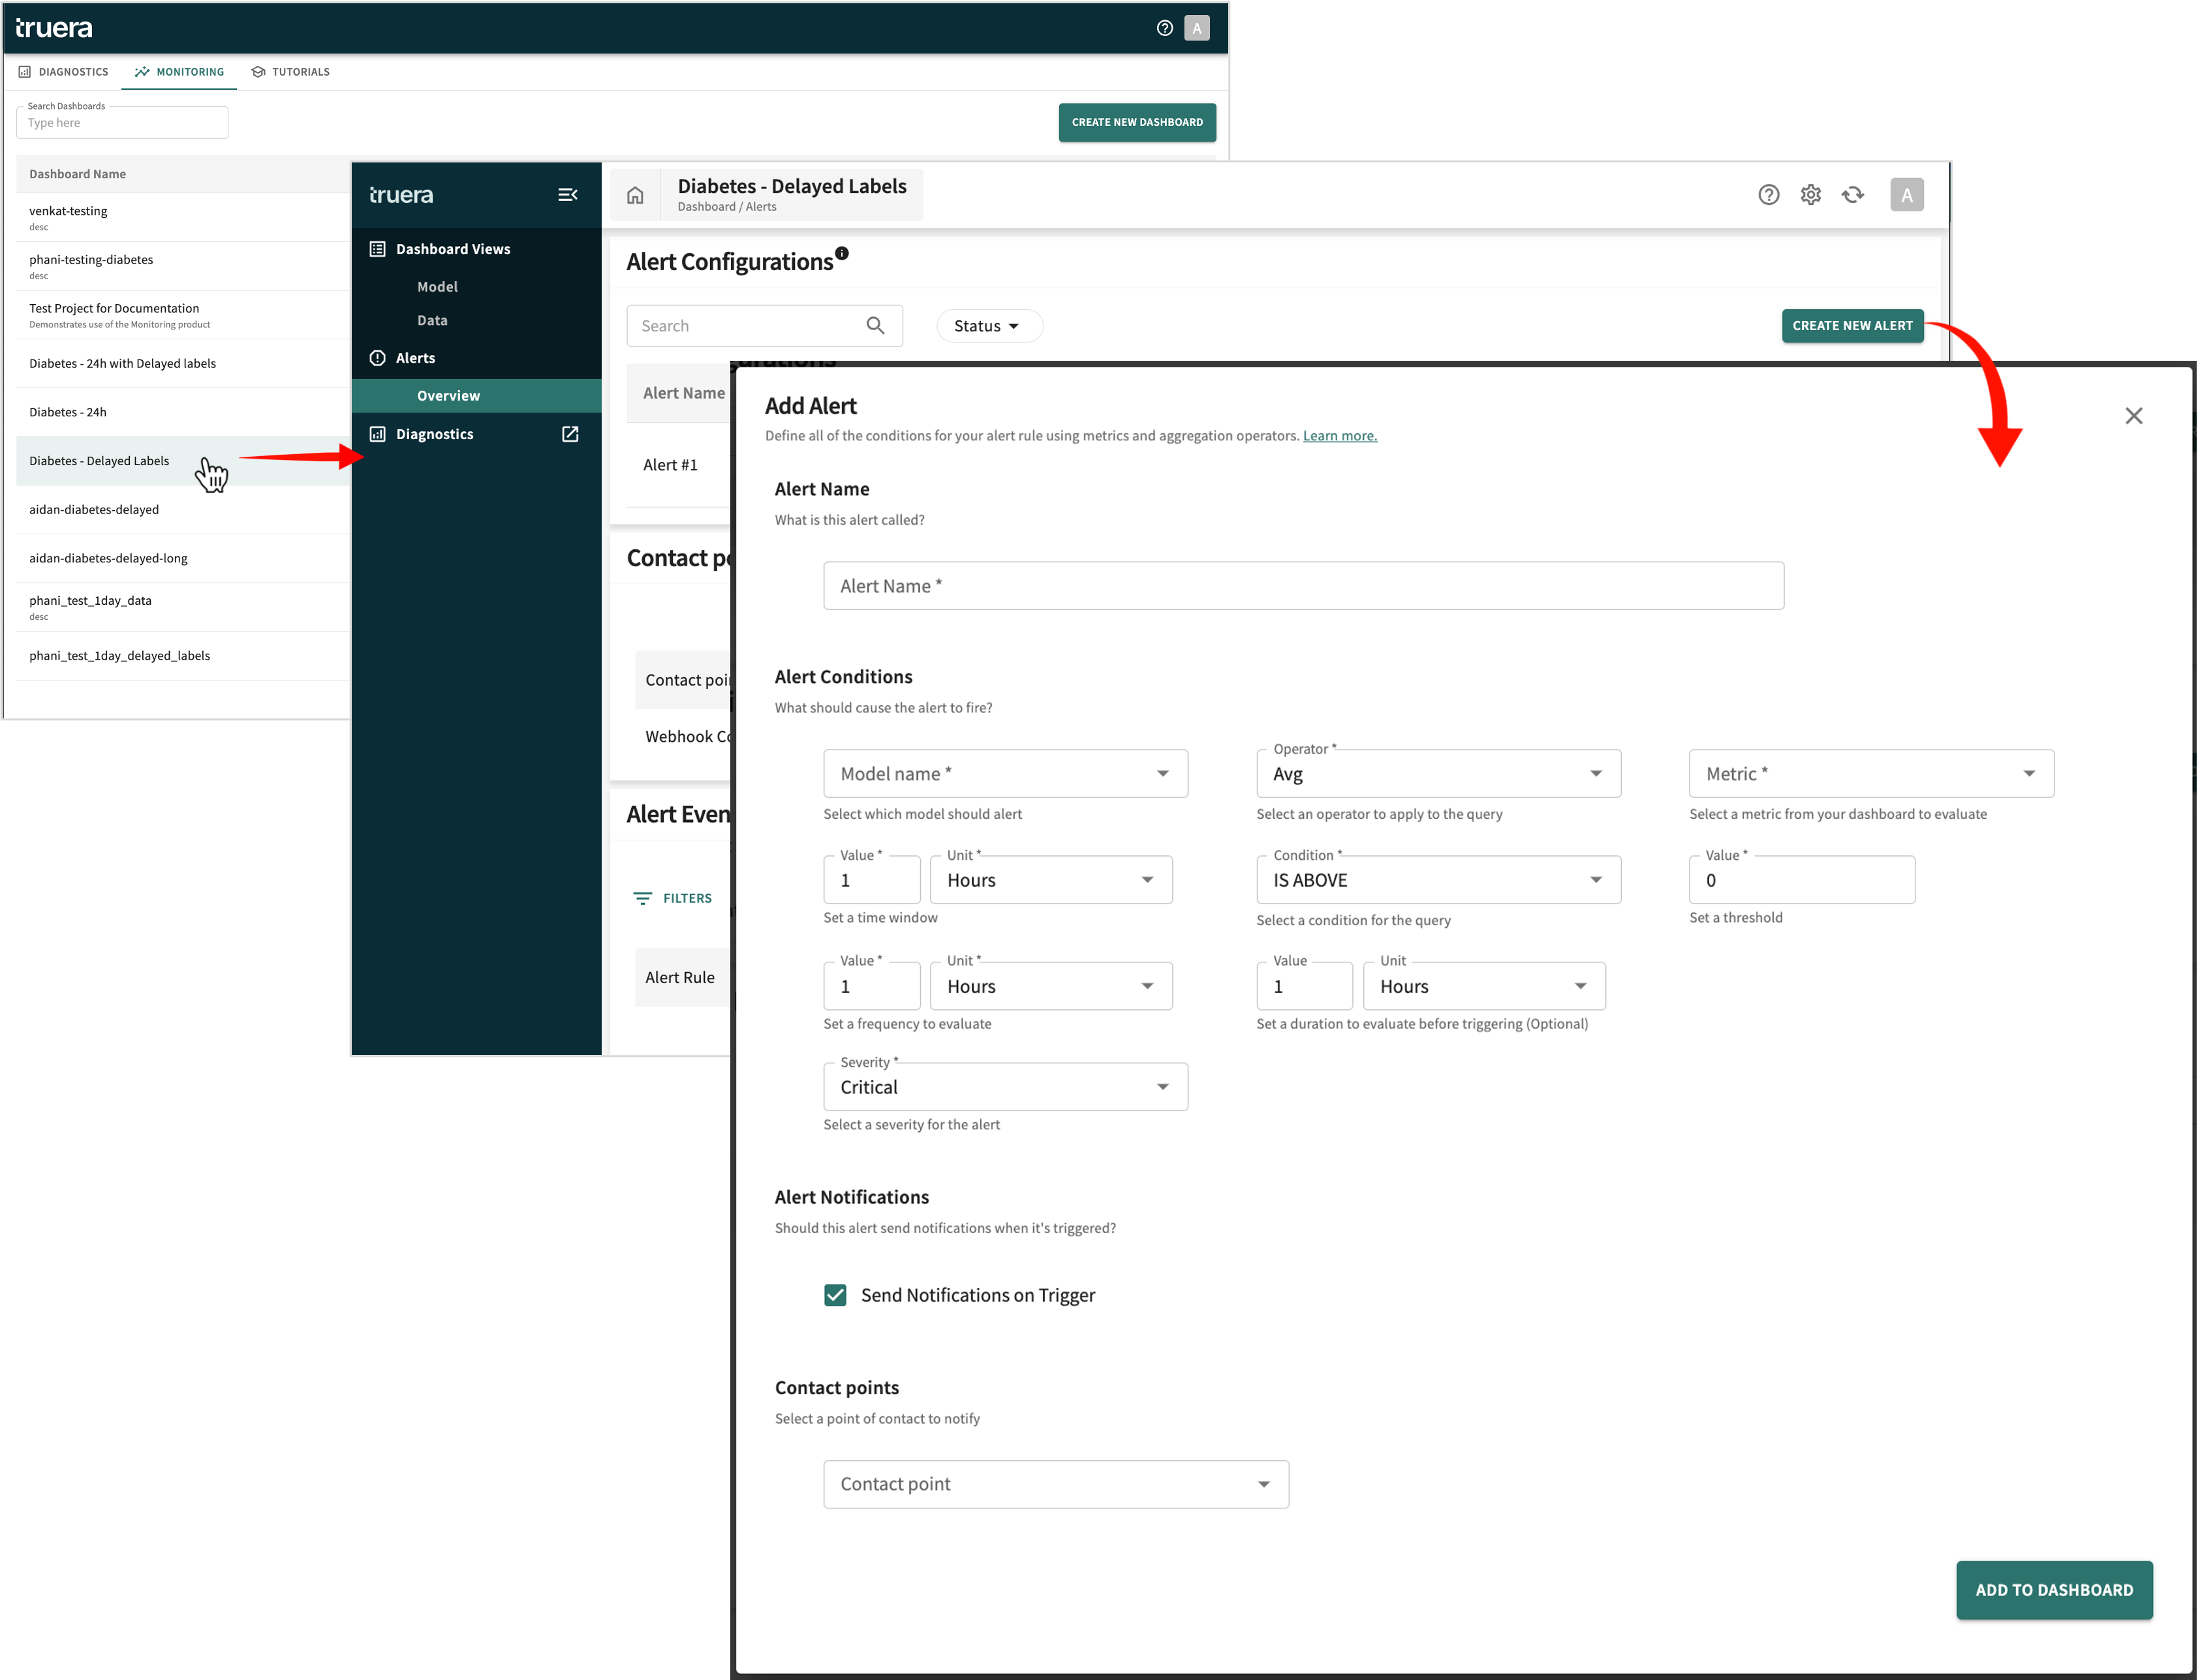
Task: Click the Alert Name text field
Action: click(1303, 586)
